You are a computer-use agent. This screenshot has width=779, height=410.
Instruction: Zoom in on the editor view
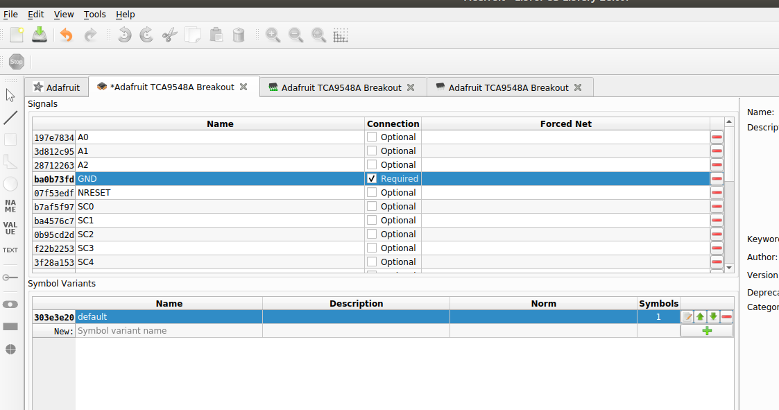[x=273, y=35]
